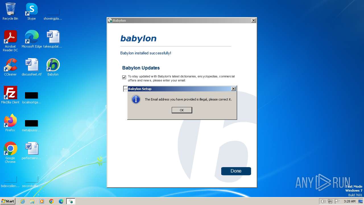
Task: Select the takesupdat... Word document
Action: tap(53, 39)
